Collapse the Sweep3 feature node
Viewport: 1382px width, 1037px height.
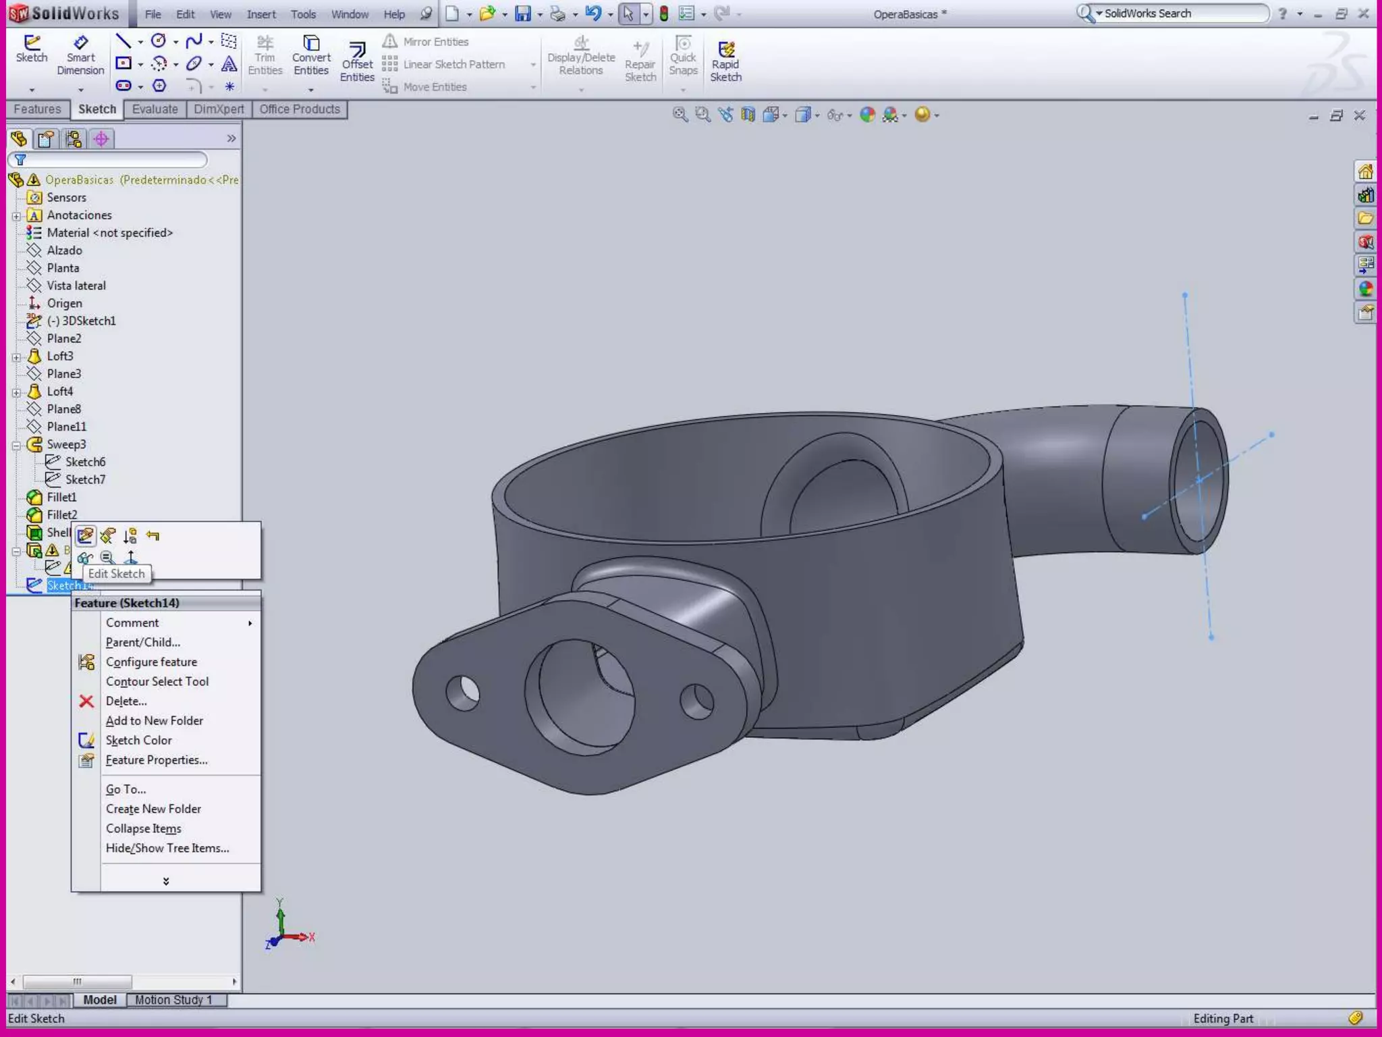(x=16, y=445)
